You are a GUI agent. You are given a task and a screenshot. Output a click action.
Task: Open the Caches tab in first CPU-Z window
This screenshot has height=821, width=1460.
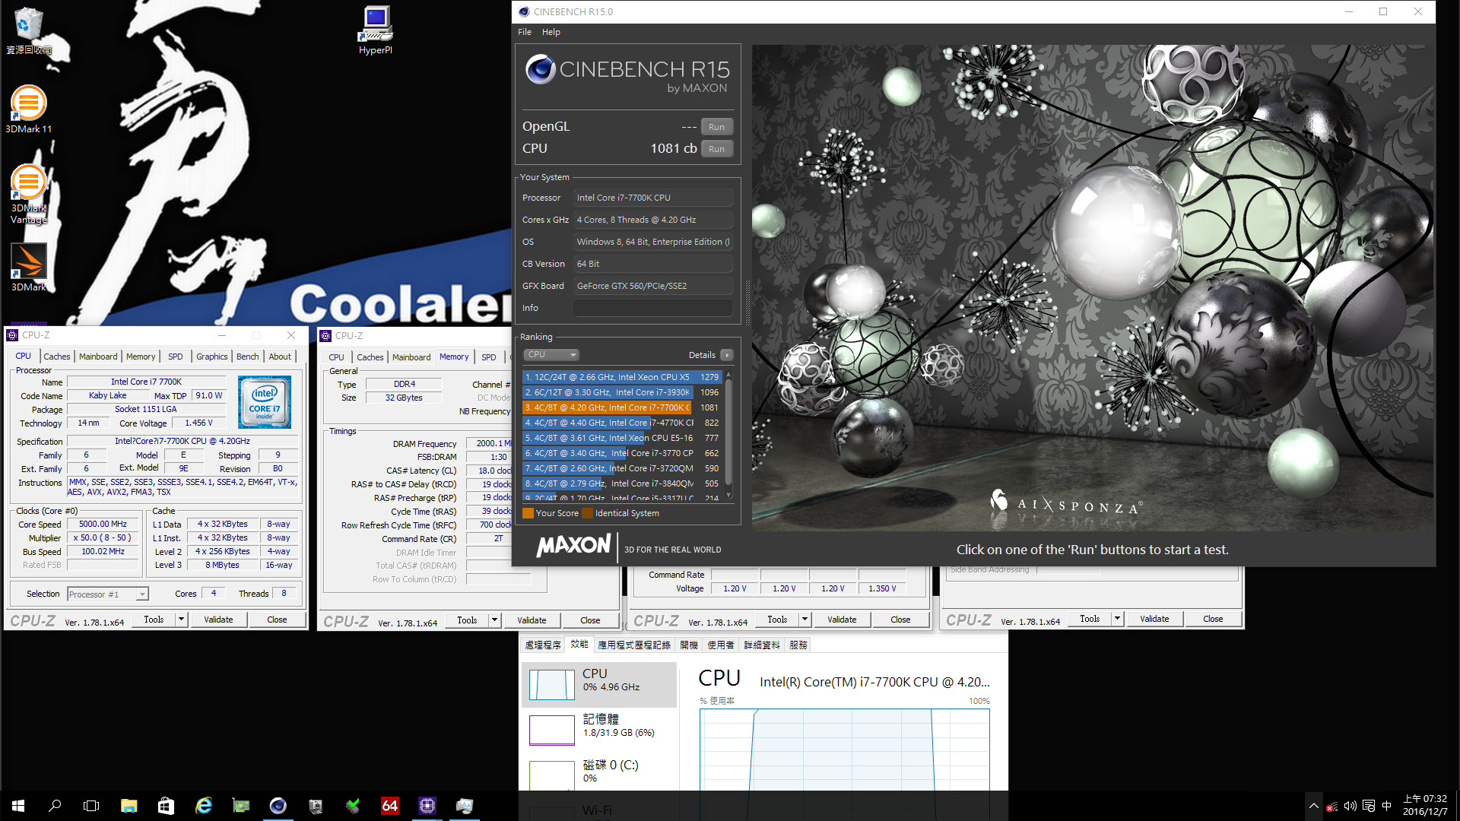click(x=56, y=357)
